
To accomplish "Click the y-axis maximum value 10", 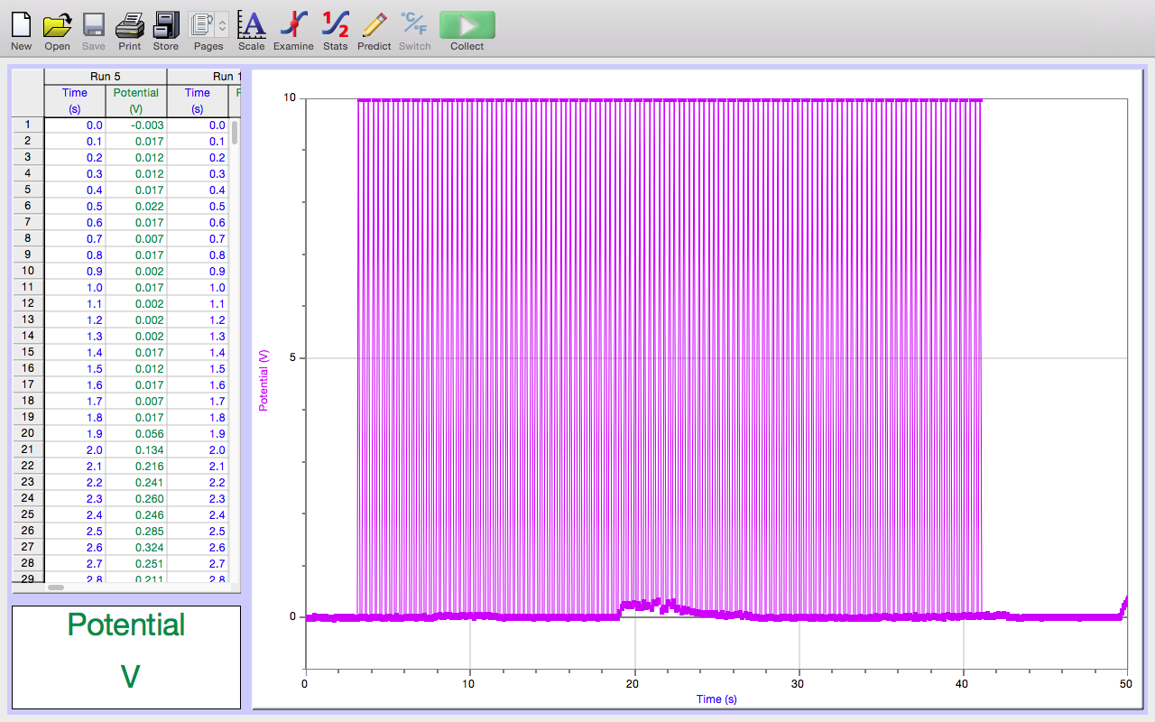I will 290,97.
